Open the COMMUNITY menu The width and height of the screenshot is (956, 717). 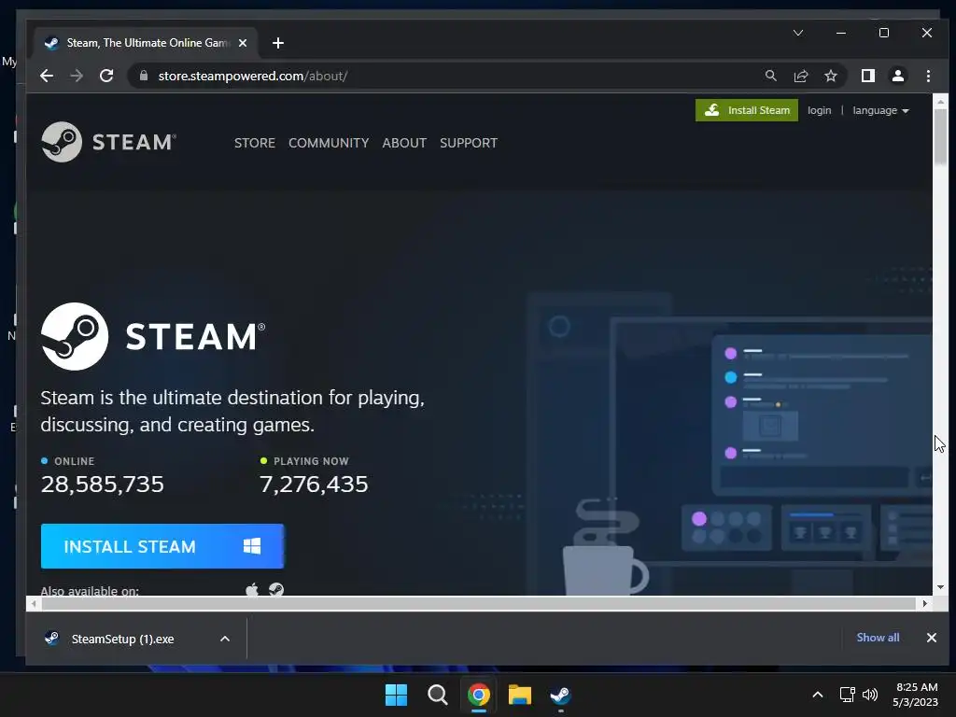click(329, 143)
